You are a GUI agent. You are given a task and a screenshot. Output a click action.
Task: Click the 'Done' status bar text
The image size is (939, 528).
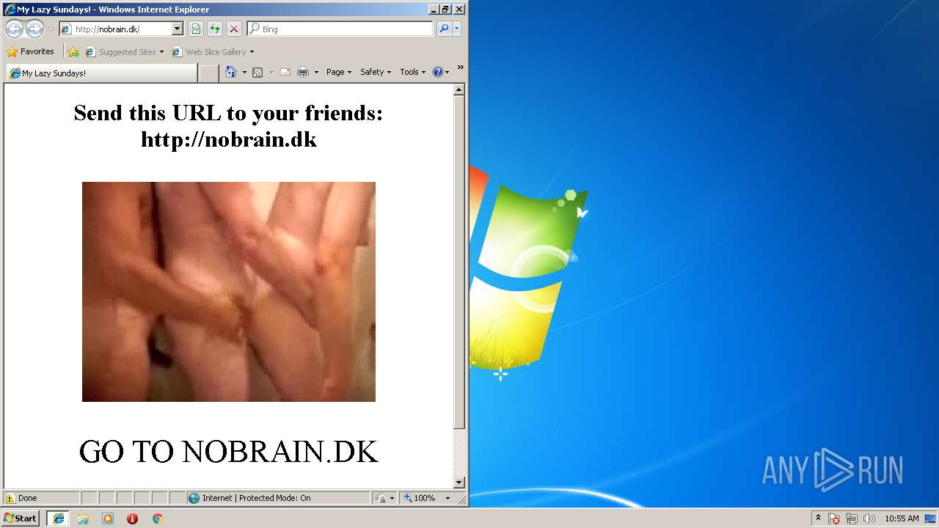pyautogui.click(x=27, y=498)
